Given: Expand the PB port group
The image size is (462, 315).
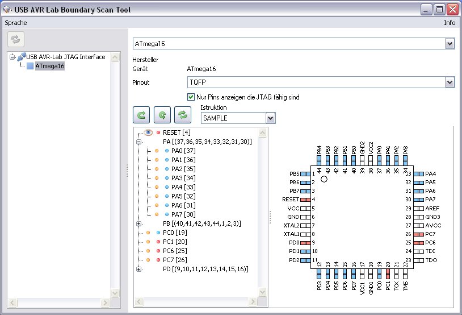Looking at the screenshot, I should (x=139, y=224).
